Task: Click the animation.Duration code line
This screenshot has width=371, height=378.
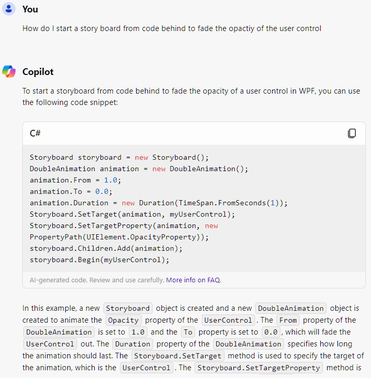Action: coord(158,203)
